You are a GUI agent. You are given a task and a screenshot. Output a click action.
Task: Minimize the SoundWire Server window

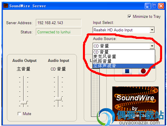click(x=148, y=6)
